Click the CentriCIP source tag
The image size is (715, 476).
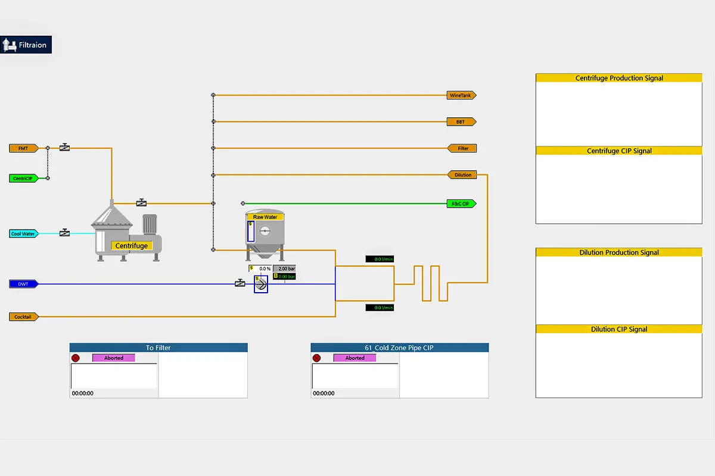coord(24,178)
